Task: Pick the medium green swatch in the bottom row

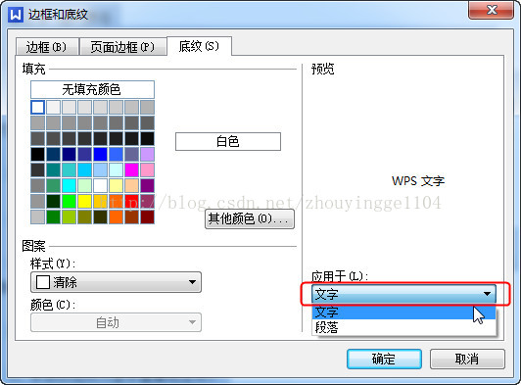Action: (53, 217)
